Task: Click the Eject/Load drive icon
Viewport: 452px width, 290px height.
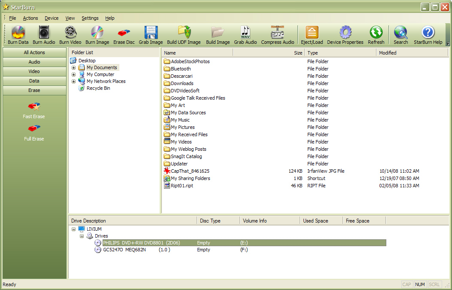Action: tap(312, 35)
